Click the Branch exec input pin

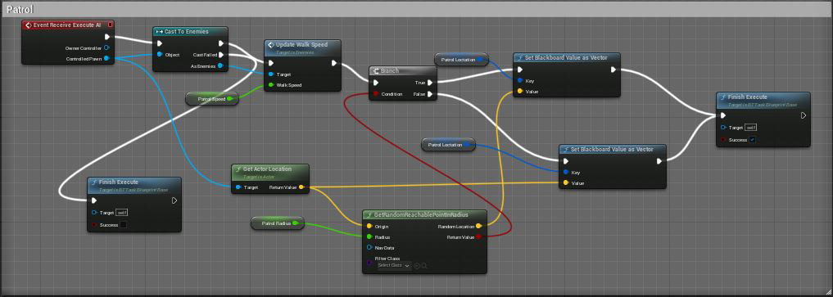376,82
